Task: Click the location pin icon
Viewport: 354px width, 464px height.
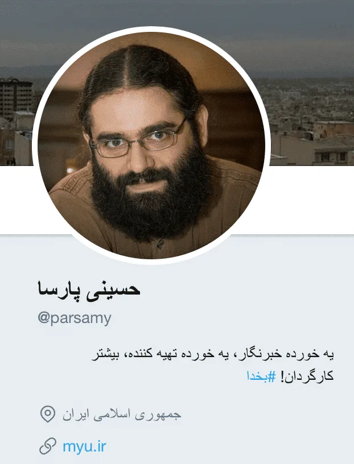Action: pos(48,415)
